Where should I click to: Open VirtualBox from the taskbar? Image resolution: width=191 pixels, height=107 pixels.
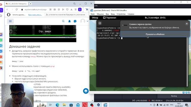pos(98,105)
